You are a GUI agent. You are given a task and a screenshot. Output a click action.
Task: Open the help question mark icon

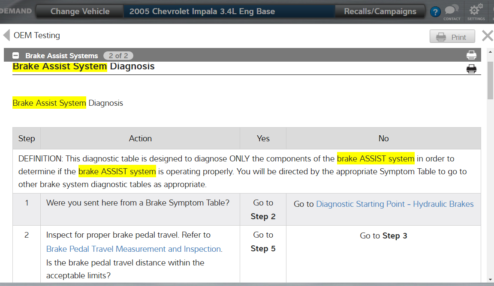click(435, 12)
